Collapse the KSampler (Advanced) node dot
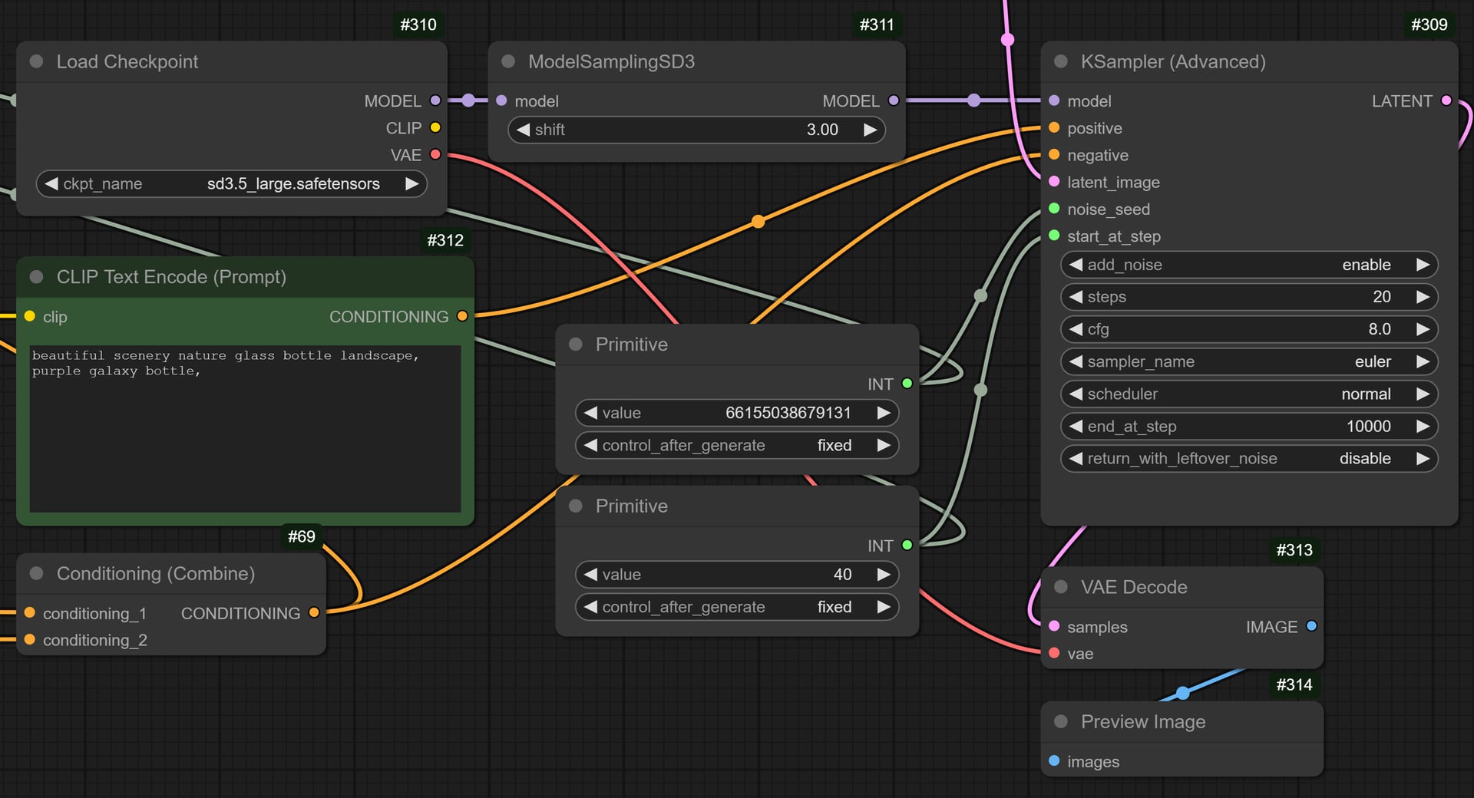Image resolution: width=1474 pixels, height=798 pixels. tap(1061, 61)
